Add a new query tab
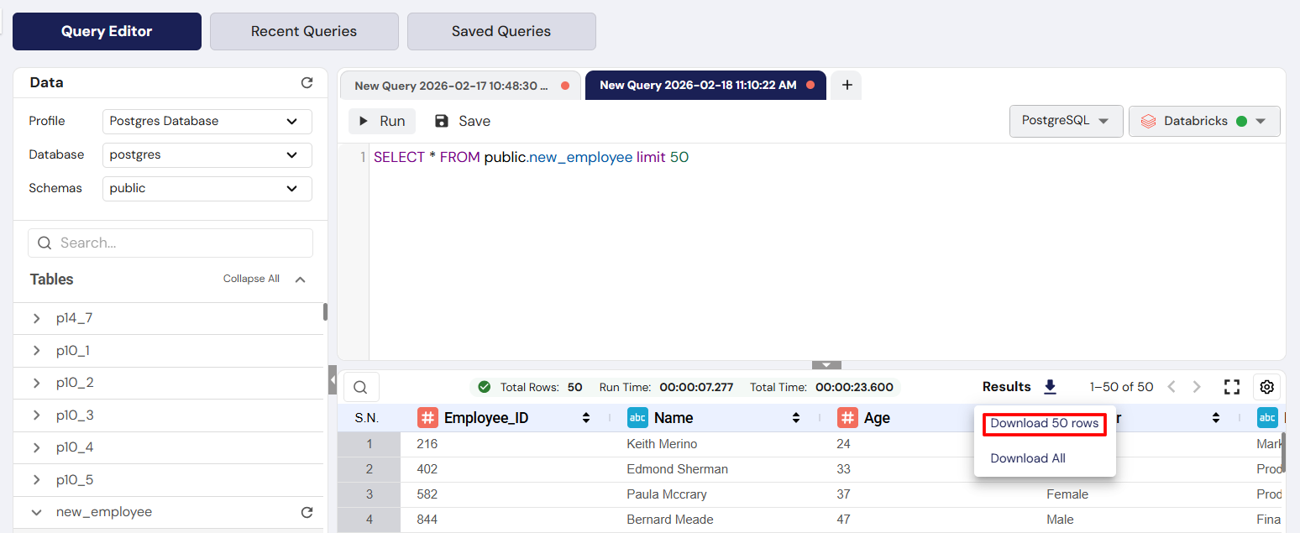Image resolution: width=1300 pixels, height=533 pixels. coord(847,85)
